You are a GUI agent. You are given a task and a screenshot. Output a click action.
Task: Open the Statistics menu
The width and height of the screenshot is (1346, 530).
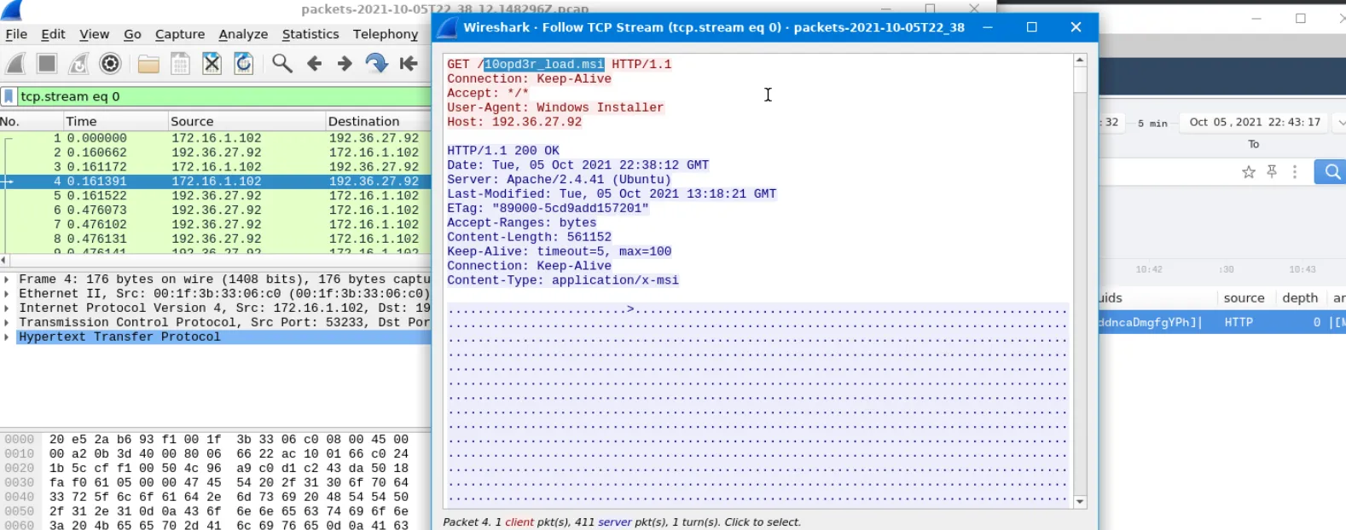310,34
